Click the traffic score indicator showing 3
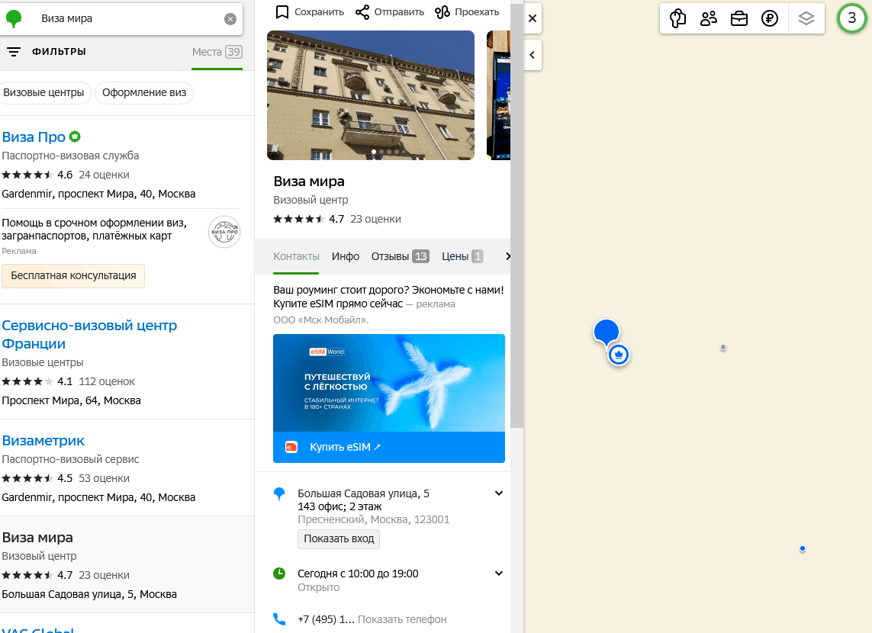 (x=852, y=18)
